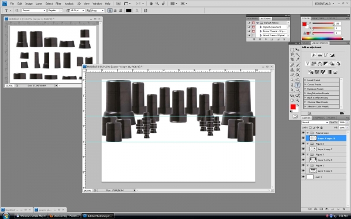The width and height of the screenshot is (351, 219).
Task: Switch to the Swatches tab
Action: point(318,18)
